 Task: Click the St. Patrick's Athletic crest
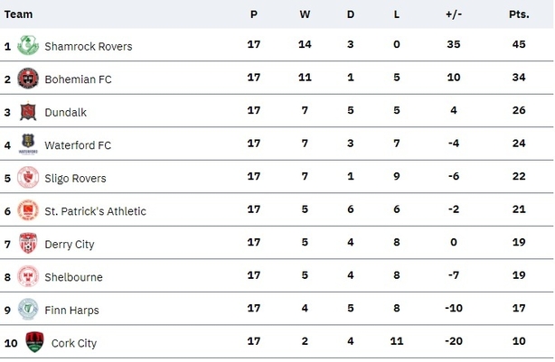(28, 210)
